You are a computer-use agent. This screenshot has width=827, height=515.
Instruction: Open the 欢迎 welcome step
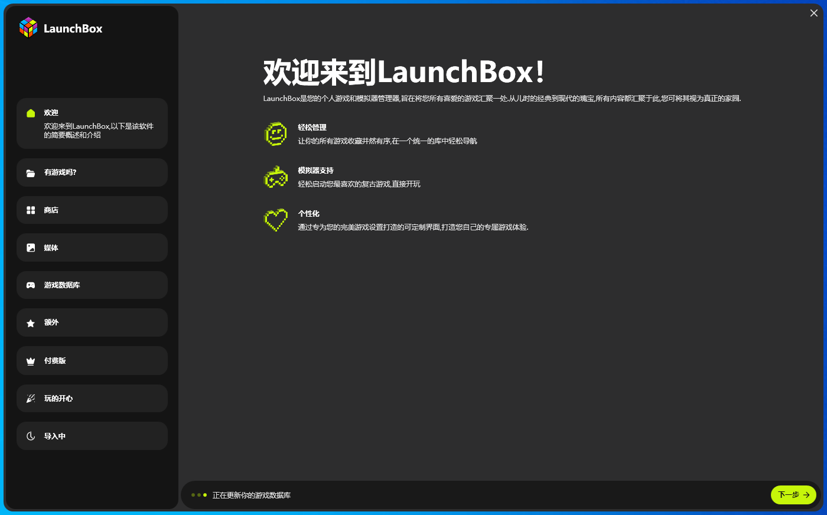(92, 123)
